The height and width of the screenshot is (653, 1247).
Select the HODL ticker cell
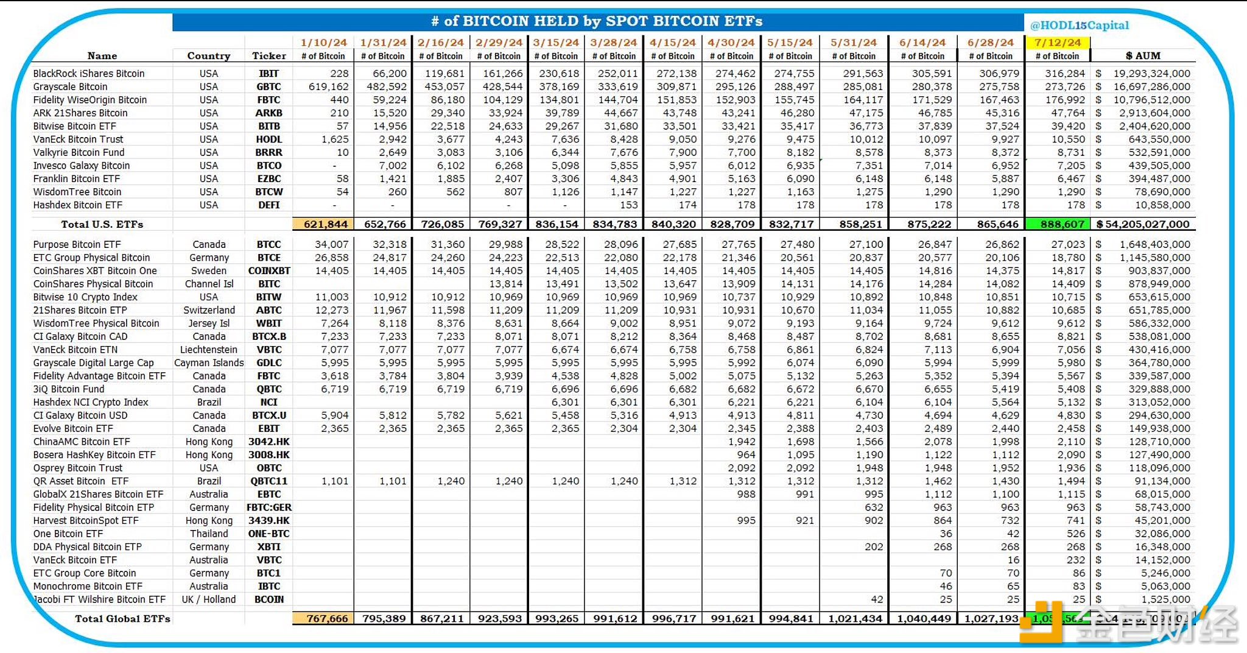coord(269,139)
